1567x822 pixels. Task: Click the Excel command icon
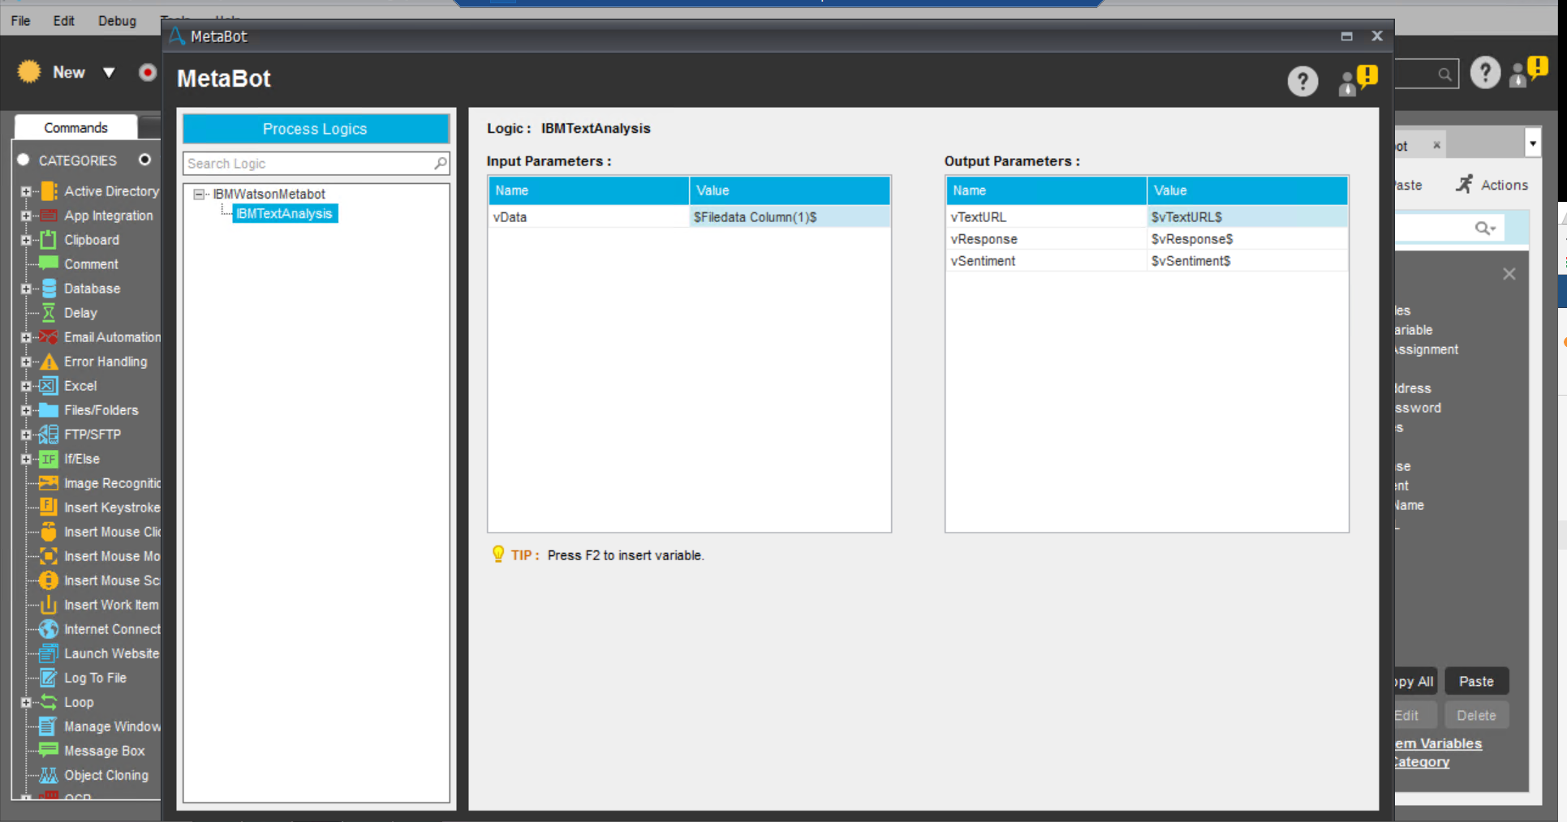pyautogui.click(x=49, y=386)
